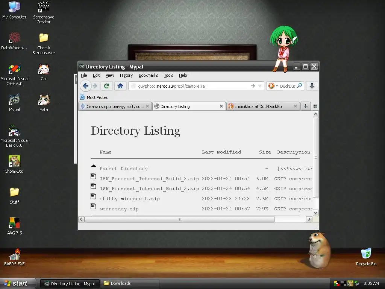Select DataWagon desktop shortcut

click(x=14, y=41)
